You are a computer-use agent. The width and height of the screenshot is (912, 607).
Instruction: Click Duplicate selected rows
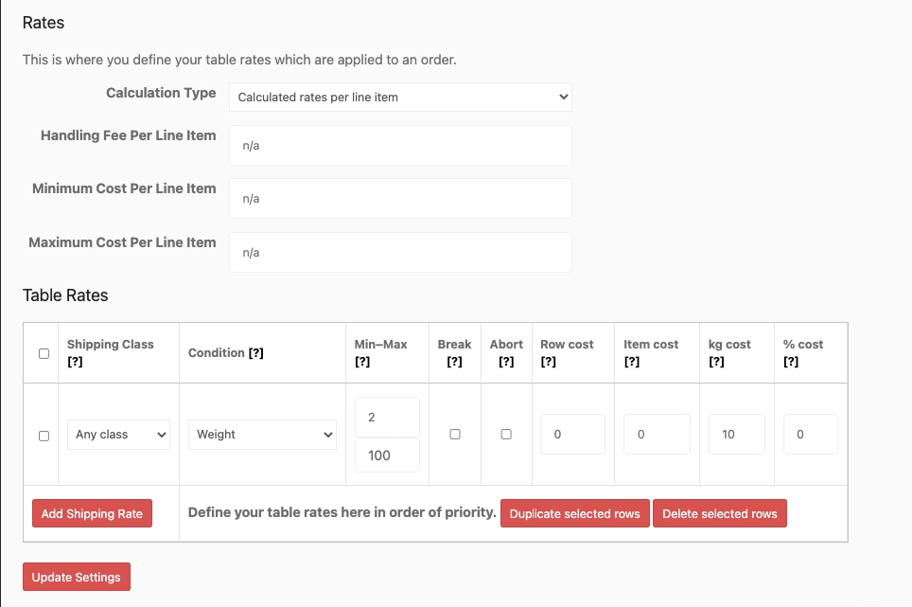point(574,513)
